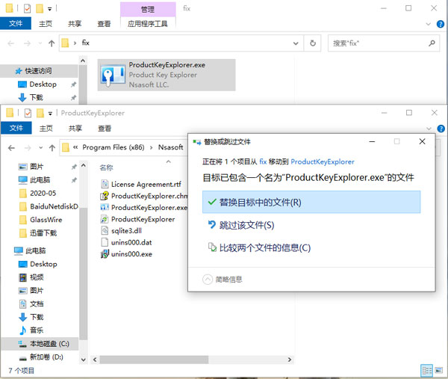
Task: Click the up arrow in the fix window
Action: pyautogui.click(x=51, y=43)
